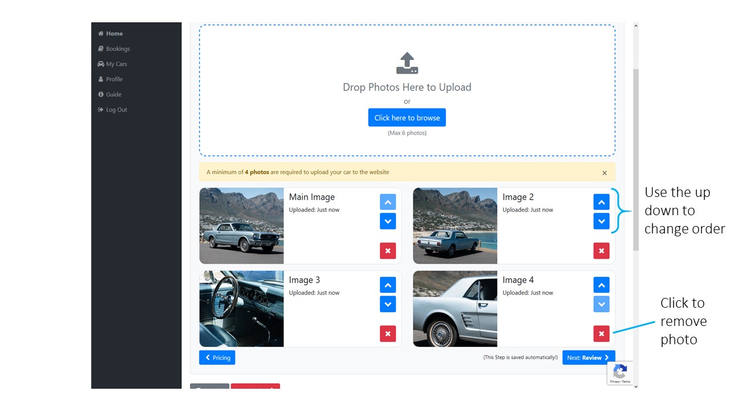Click the reCAPTCHA badge
The width and height of the screenshot is (730, 411).
pos(620,373)
